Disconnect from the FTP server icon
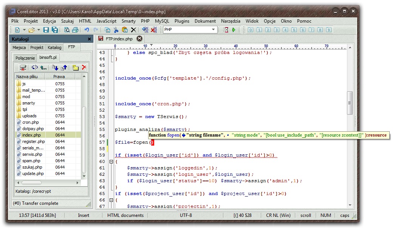Screen dimensions: 398x232 (23, 68)
